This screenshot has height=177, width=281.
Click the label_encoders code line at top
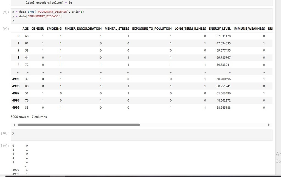click(49, 2)
